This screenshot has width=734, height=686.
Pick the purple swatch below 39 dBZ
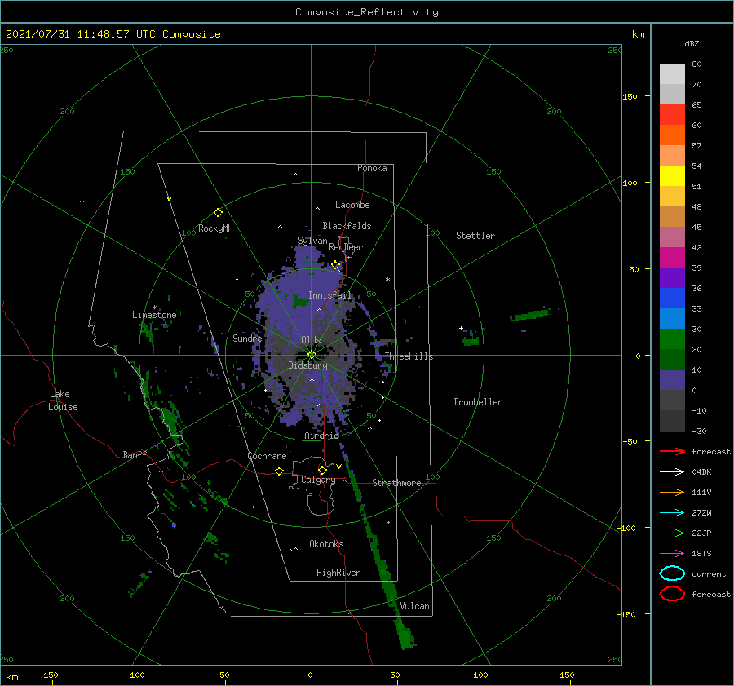click(672, 277)
